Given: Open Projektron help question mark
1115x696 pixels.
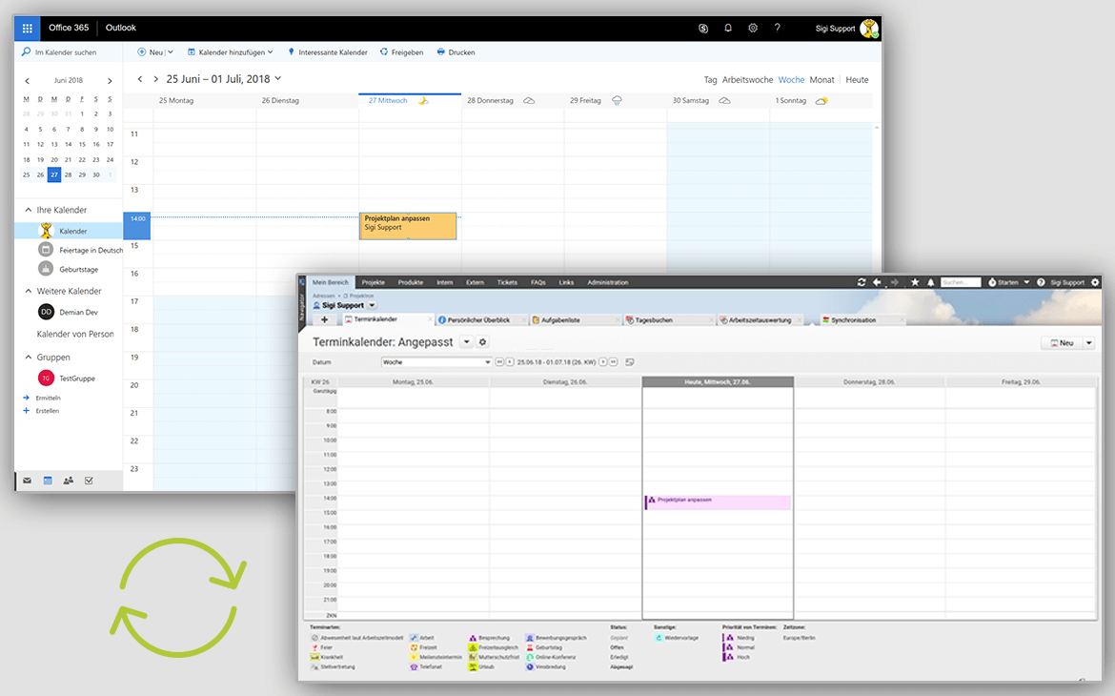Looking at the screenshot, I should 1041,282.
